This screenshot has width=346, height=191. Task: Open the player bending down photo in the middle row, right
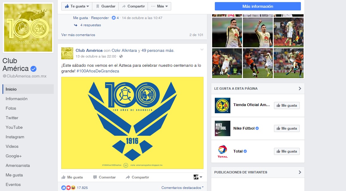pyautogui.click(x=289, y=32)
